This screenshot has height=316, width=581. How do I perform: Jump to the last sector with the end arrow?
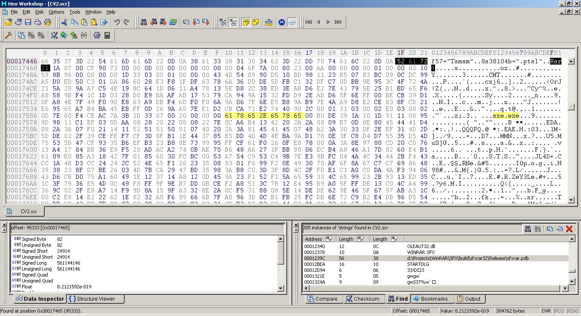tap(338, 22)
